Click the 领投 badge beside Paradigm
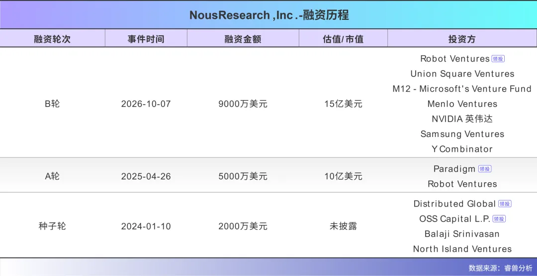Viewport: 537px width, 276px height. pos(485,169)
